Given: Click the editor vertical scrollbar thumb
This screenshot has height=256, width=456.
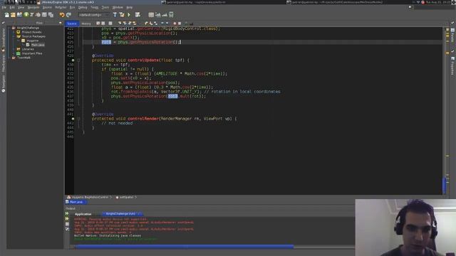Looking at the screenshot, I should click(x=445, y=185).
